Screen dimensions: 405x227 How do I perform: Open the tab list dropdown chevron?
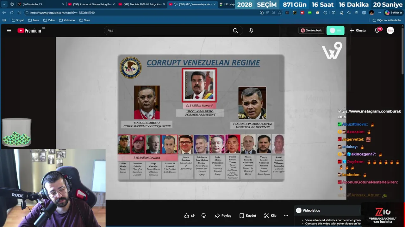coord(4,4)
